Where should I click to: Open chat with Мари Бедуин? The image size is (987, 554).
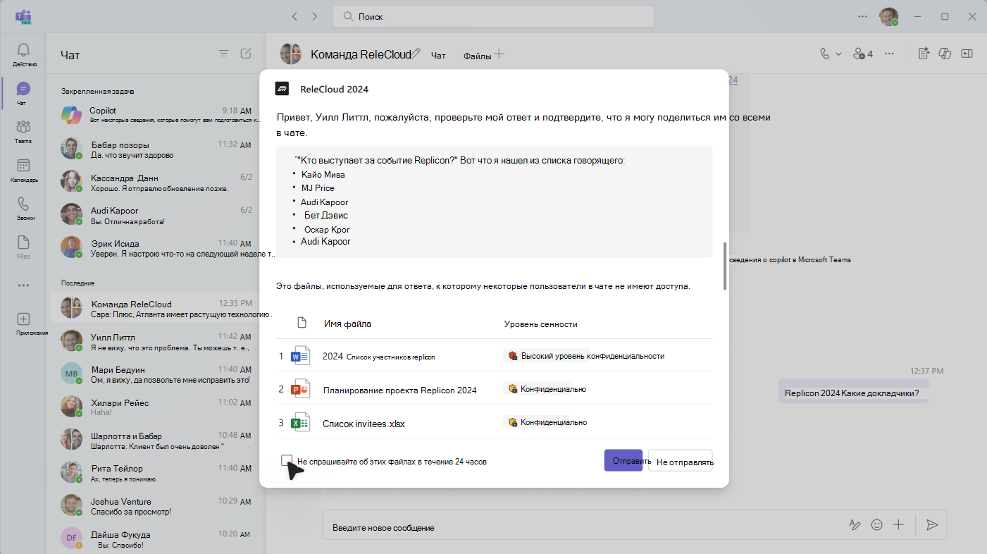pos(156,374)
